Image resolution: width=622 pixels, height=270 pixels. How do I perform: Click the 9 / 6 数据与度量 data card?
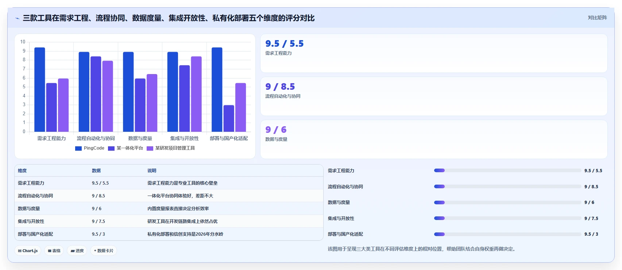click(434, 139)
